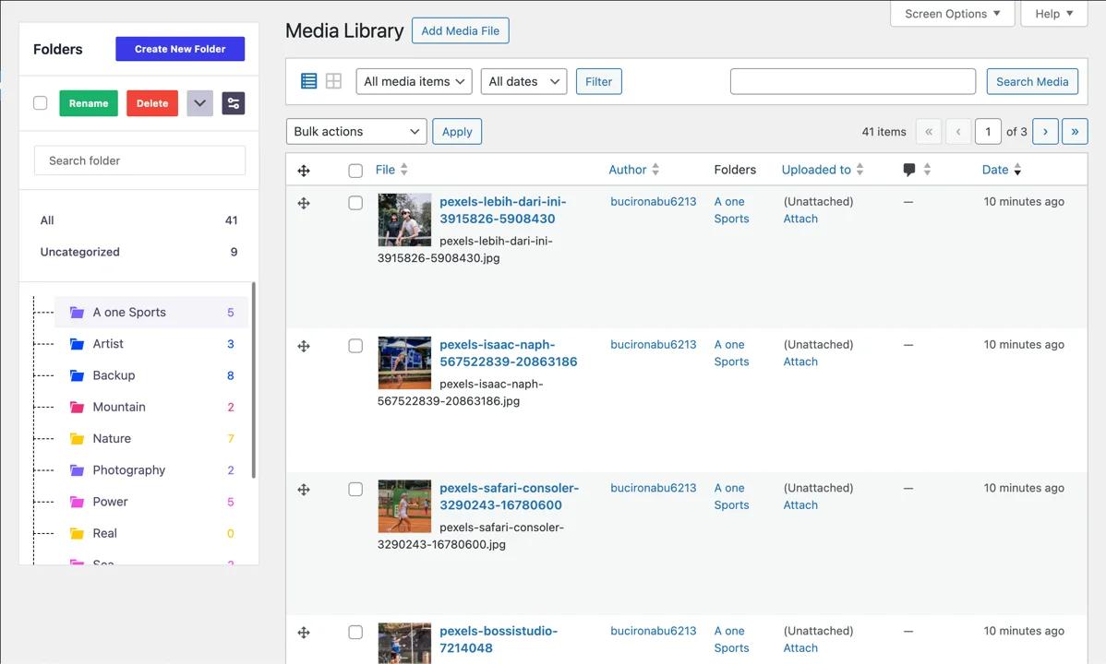1106x664 pixels.
Task: Open pexels-safari-consoler tennis thumbnail
Action: click(404, 506)
